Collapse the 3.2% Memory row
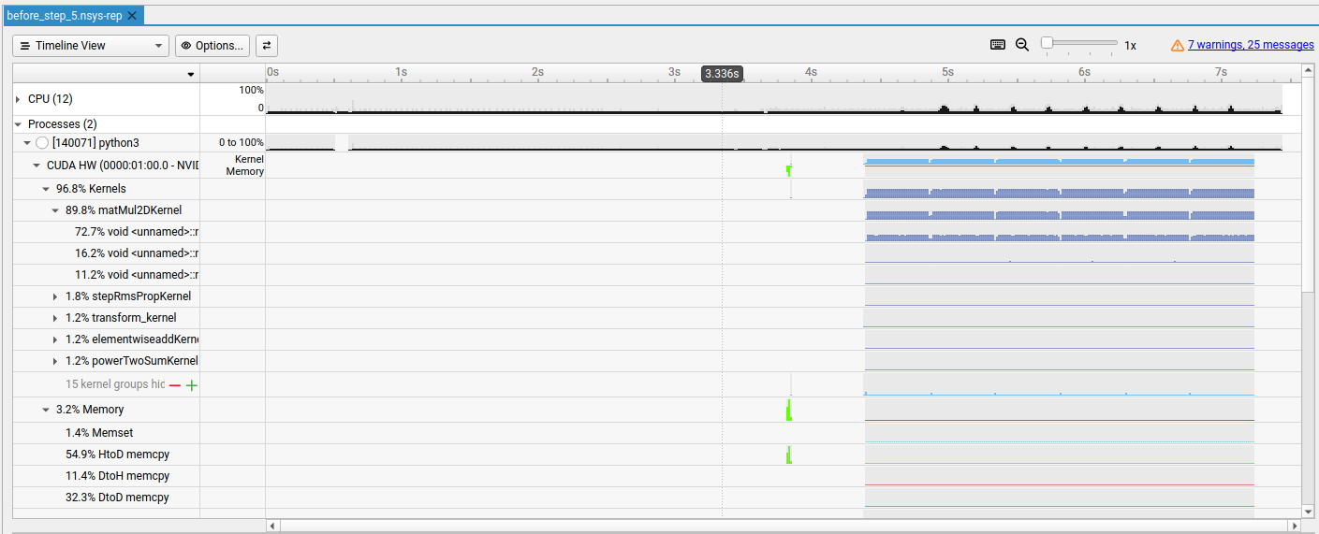 click(x=46, y=410)
